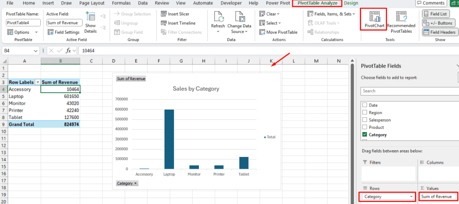Click Insert Slicer
The width and height of the screenshot is (459, 204).
(175, 14)
